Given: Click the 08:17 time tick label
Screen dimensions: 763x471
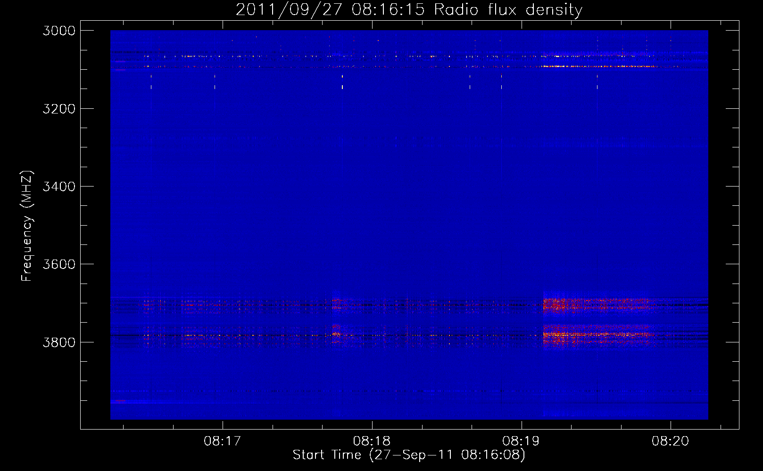Looking at the screenshot, I should 223,441.
